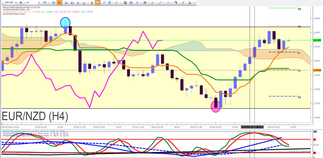The height and width of the screenshot is (158, 324).
Task: Click the 50,00 stochastic scale label
Action: (316, 145)
